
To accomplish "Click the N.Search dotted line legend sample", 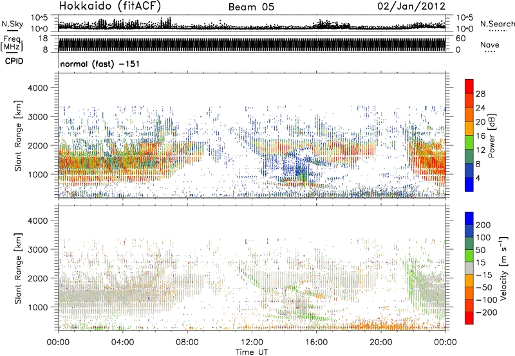I will (x=498, y=31).
